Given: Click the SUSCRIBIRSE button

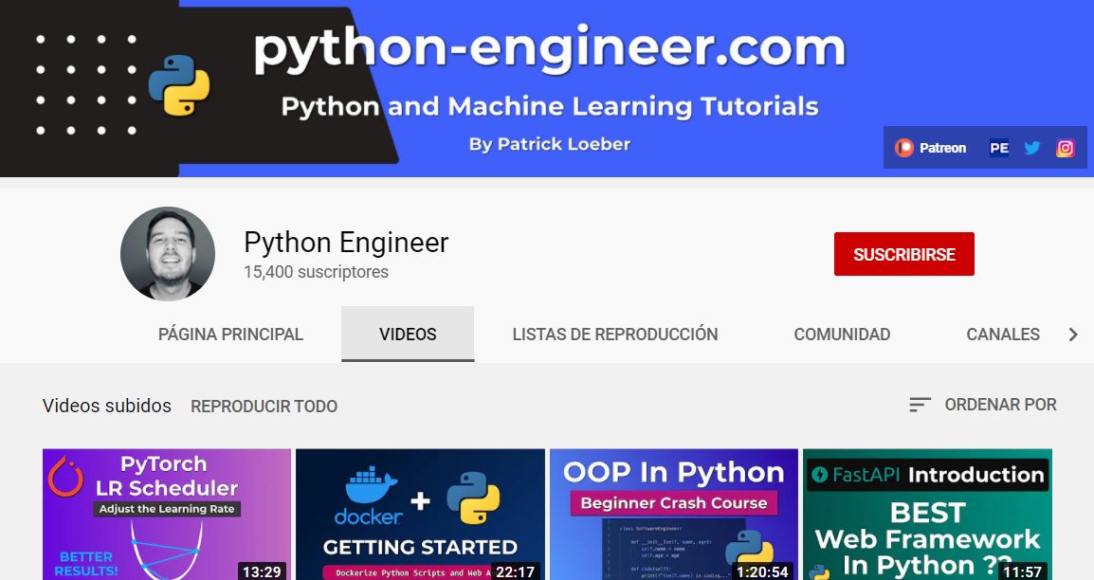Looking at the screenshot, I should coord(904,254).
